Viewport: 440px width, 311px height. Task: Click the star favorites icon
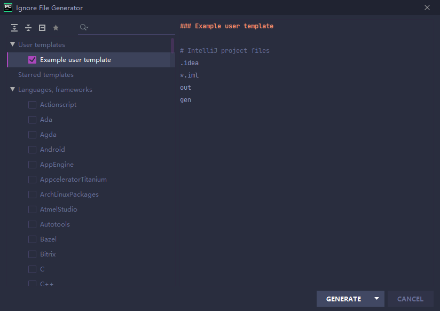pos(56,28)
